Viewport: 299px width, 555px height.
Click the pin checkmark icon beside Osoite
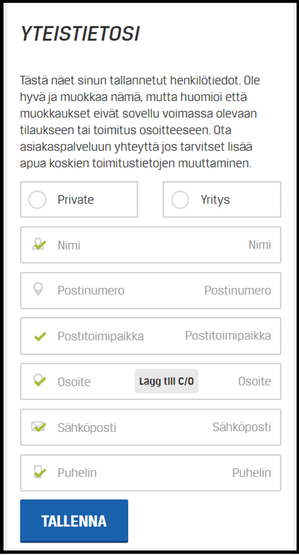click(40, 381)
